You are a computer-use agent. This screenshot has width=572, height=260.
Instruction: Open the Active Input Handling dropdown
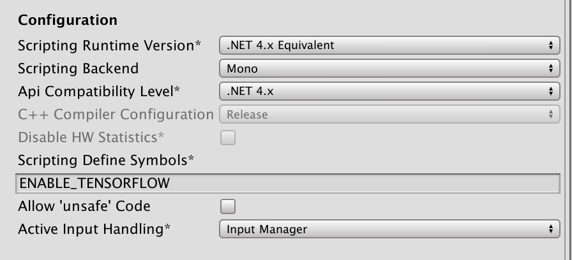388,229
